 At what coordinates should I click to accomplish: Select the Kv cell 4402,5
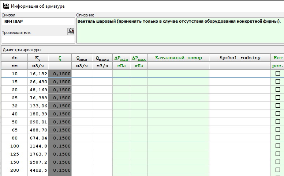click(38, 170)
